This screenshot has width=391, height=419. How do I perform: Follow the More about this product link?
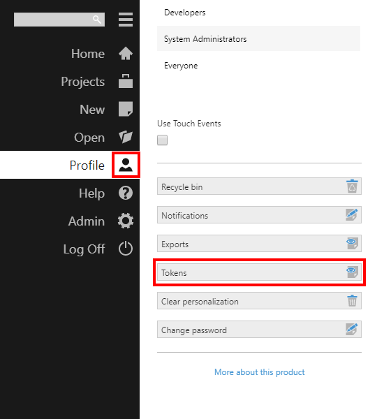pyautogui.click(x=260, y=372)
